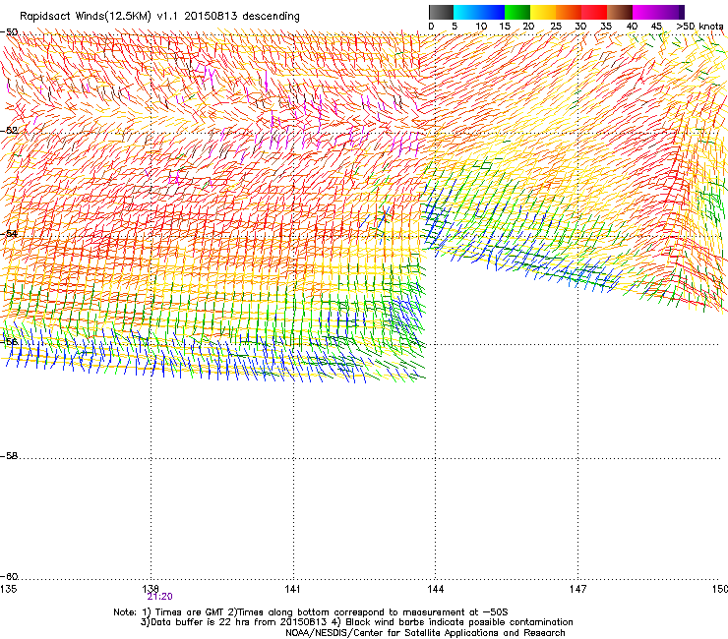Click the '>50 knots' legend label
728x639 pixels.
(699, 27)
